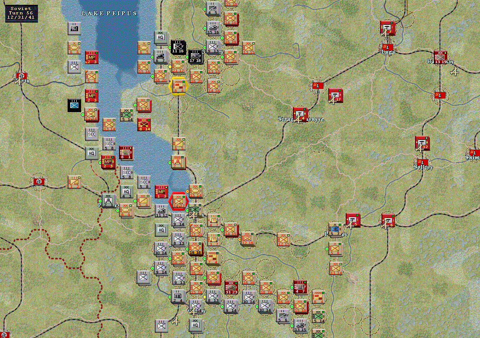Select the gray German 6-7 panzer regiment
Viewport: 480px width, 338px height.
160,56
